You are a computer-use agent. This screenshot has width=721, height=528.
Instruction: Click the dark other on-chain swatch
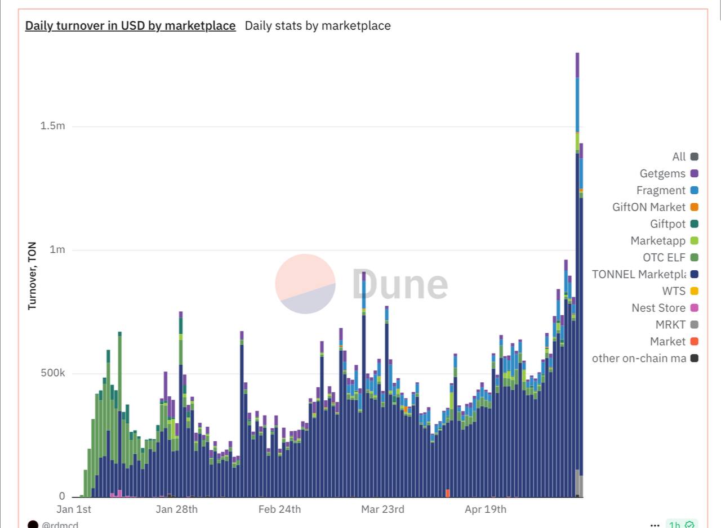click(x=695, y=358)
